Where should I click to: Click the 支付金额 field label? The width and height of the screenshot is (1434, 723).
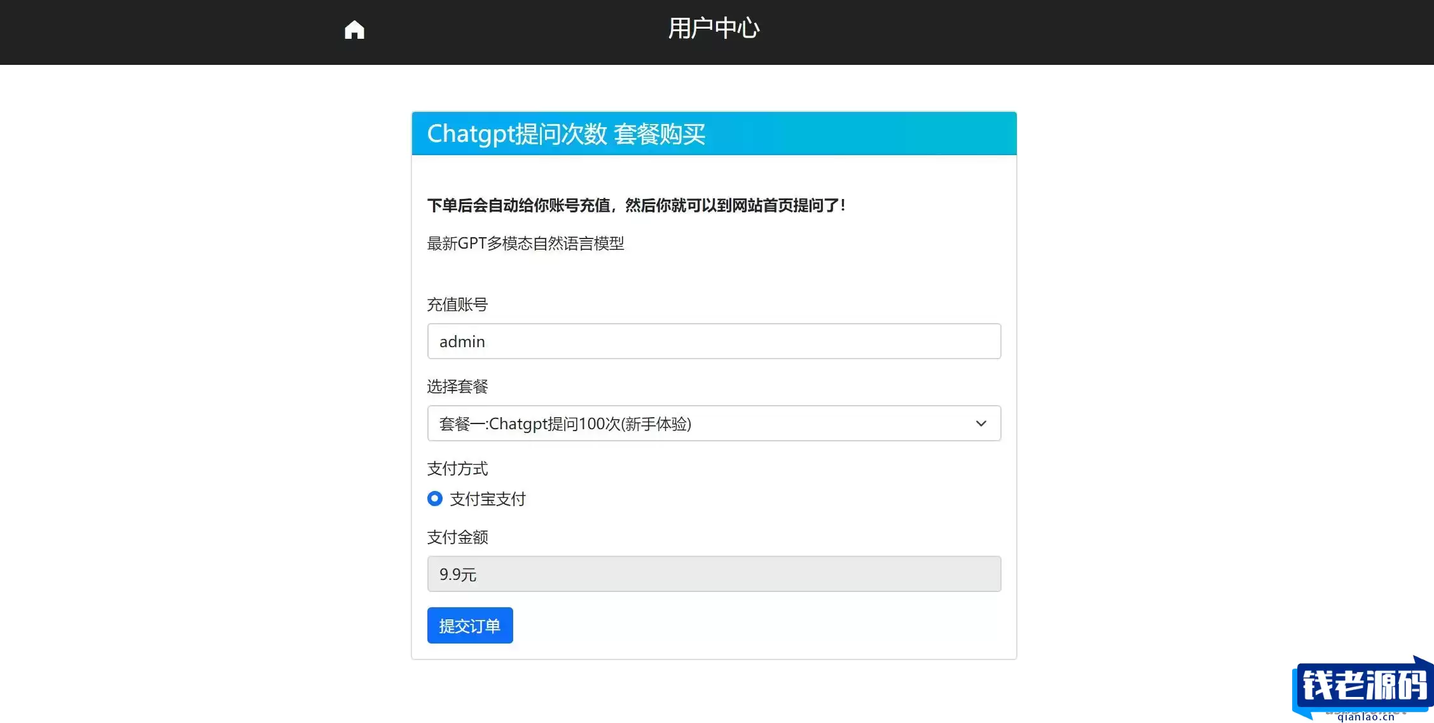(457, 537)
